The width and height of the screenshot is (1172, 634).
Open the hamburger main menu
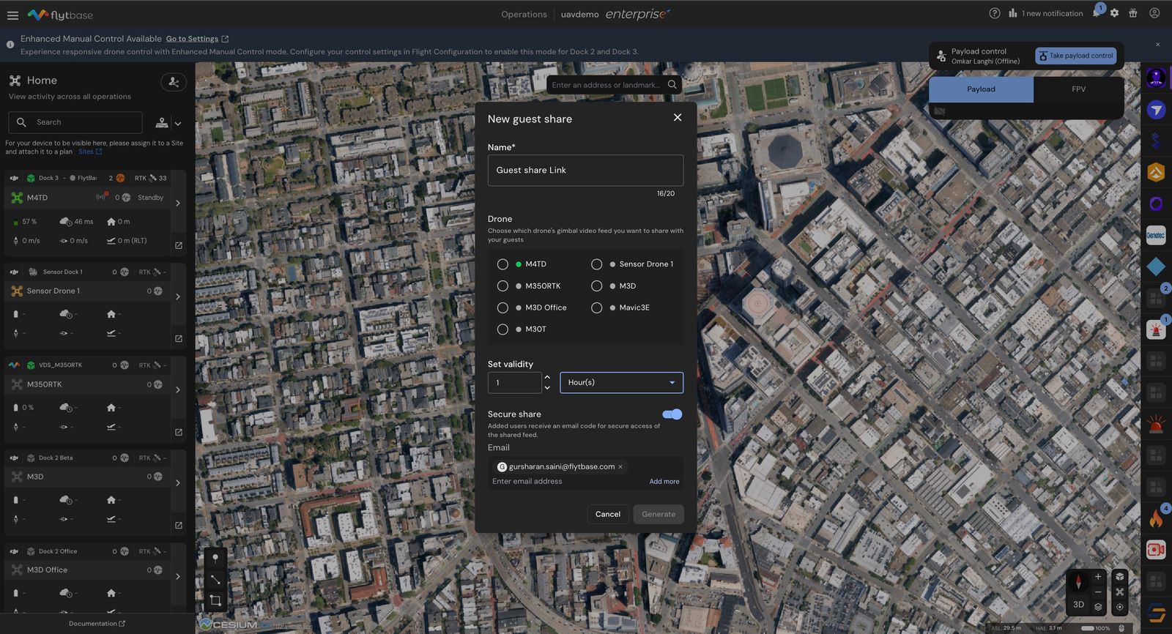tap(12, 15)
